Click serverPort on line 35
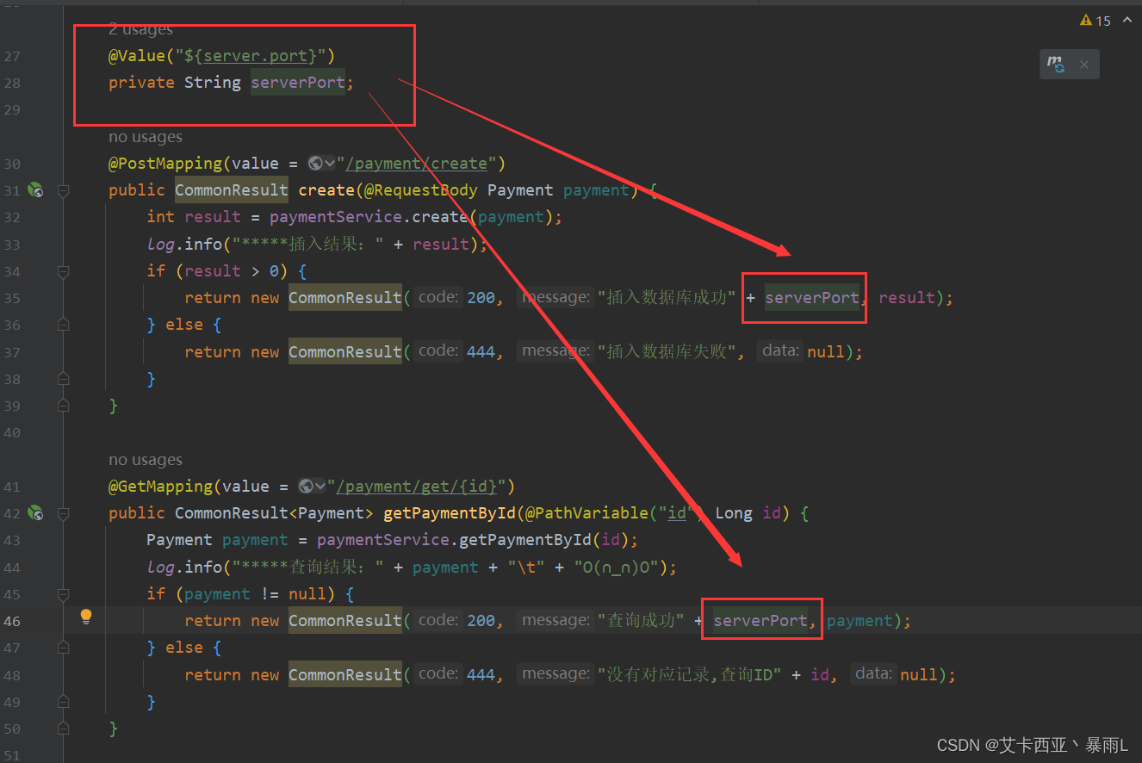 point(812,298)
